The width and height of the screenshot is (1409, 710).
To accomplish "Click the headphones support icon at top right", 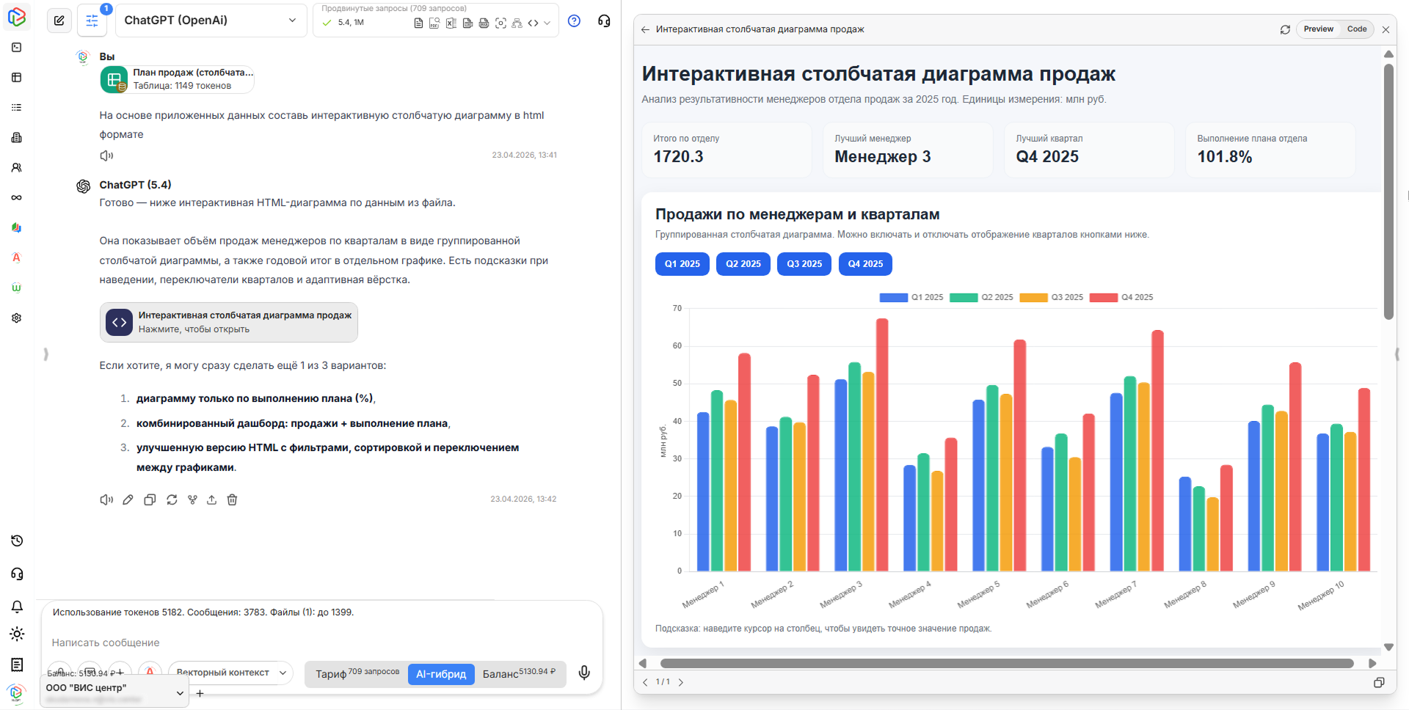I will [x=603, y=21].
